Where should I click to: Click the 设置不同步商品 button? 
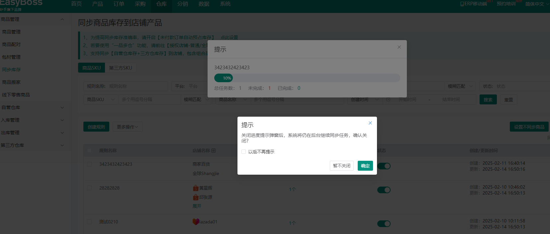pyautogui.click(x=529, y=127)
